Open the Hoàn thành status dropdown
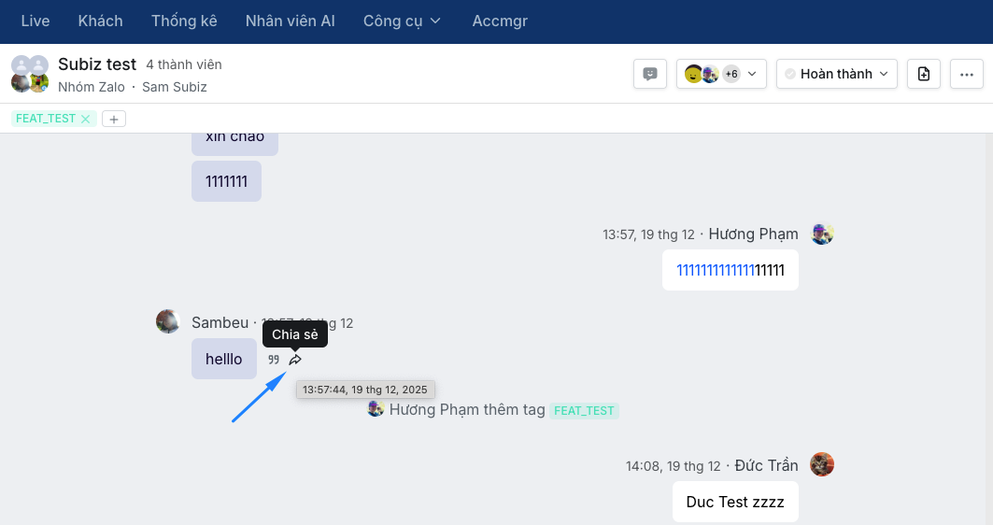 coord(837,74)
